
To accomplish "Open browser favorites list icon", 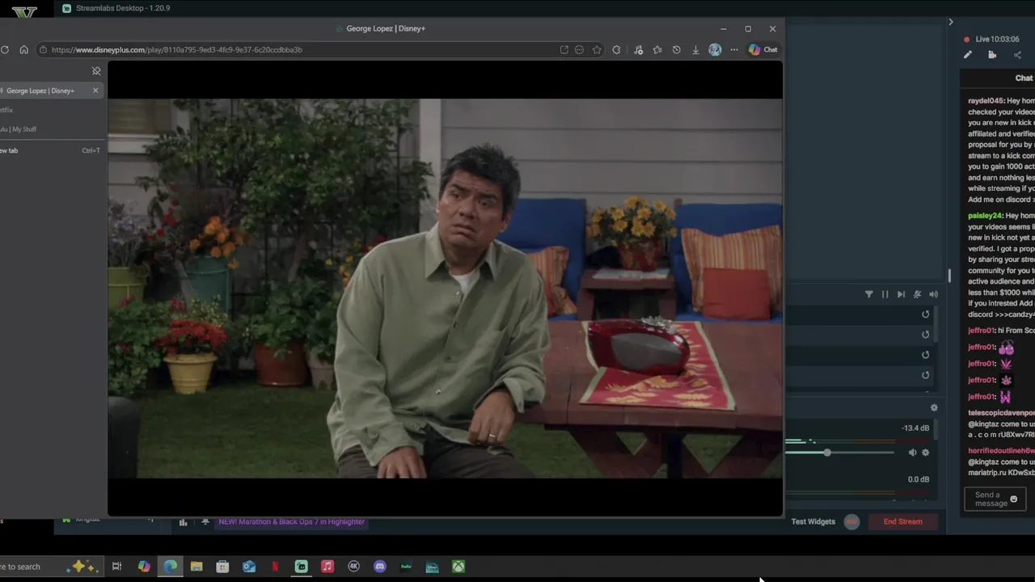I will point(657,49).
